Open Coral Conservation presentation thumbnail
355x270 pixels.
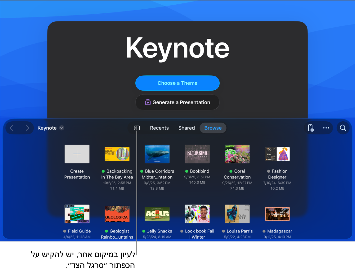pyautogui.click(x=237, y=154)
